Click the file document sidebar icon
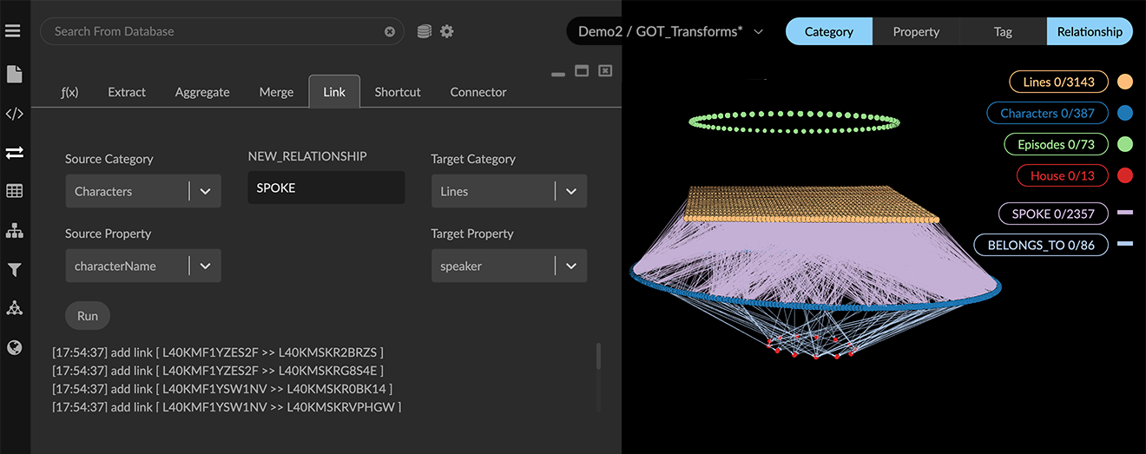This screenshot has height=454, width=1146. (x=14, y=75)
